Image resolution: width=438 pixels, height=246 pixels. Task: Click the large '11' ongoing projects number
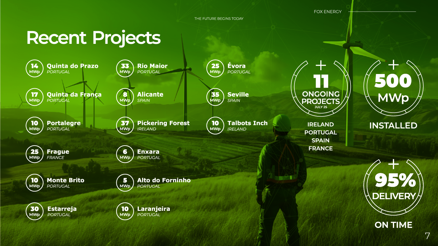point(321,81)
